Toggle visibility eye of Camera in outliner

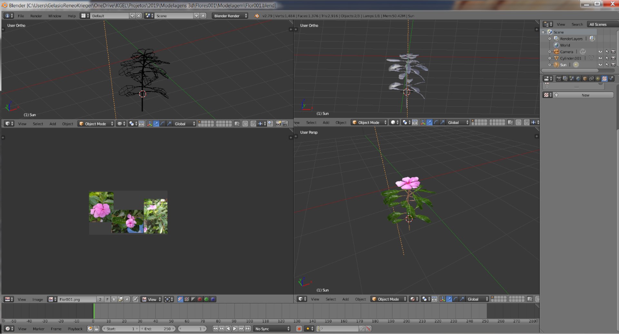pos(600,51)
